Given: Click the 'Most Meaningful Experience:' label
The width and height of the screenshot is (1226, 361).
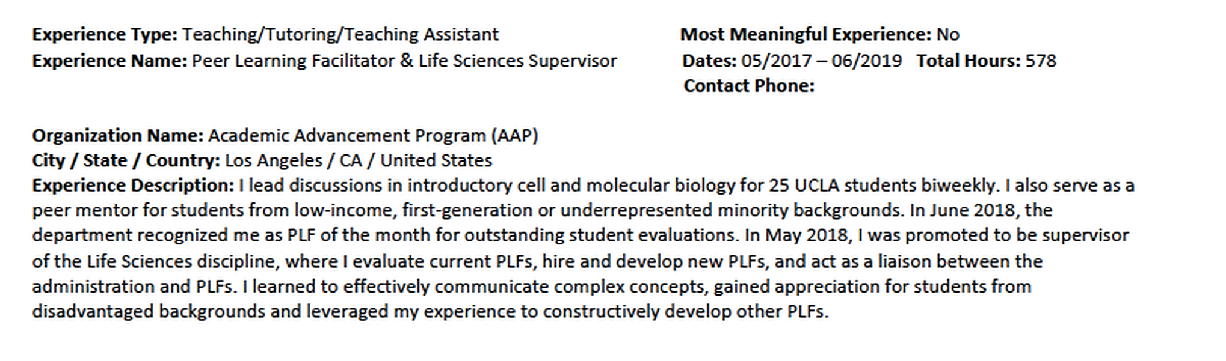Looking at the screenshot, I should coord(806,35).
